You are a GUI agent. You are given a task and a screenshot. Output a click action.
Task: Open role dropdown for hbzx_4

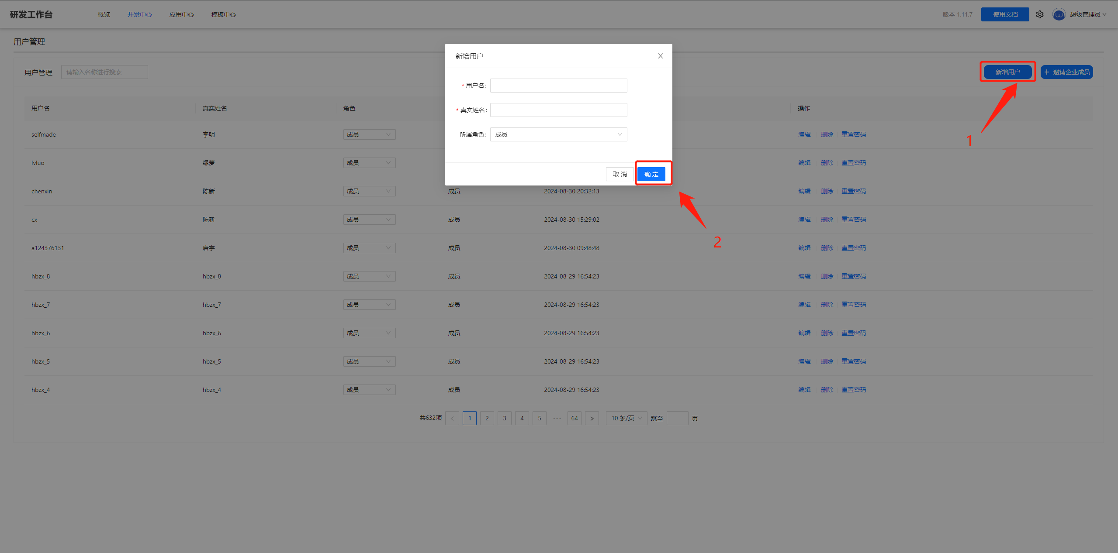369,390
